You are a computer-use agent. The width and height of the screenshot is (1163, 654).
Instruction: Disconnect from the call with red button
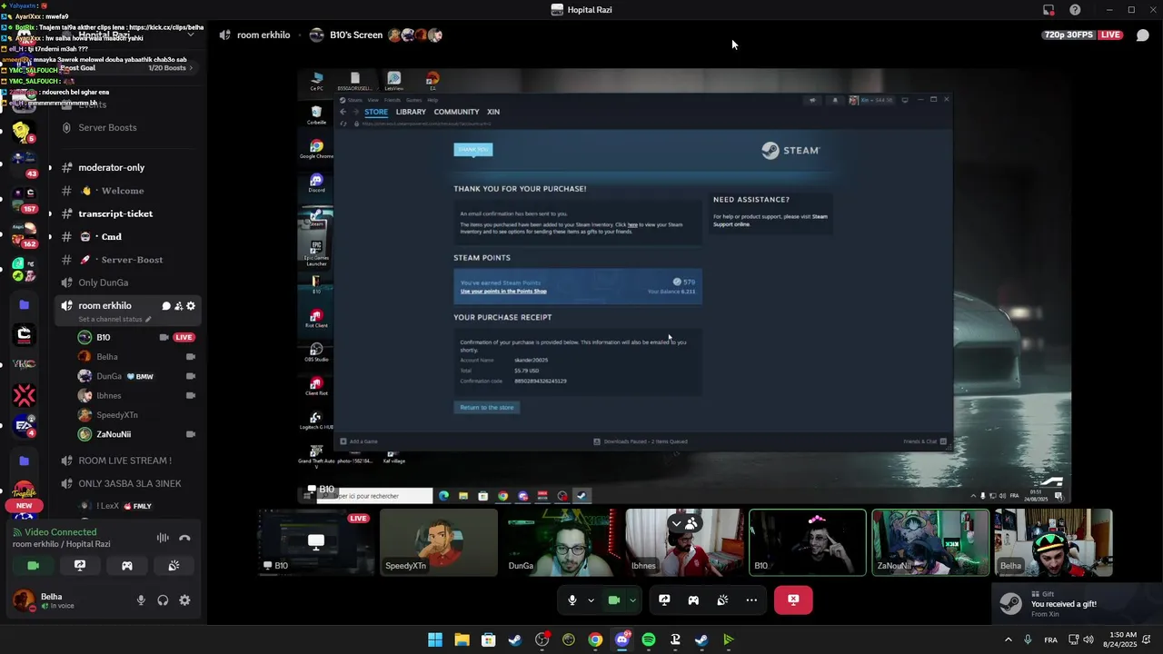(793, 600)
